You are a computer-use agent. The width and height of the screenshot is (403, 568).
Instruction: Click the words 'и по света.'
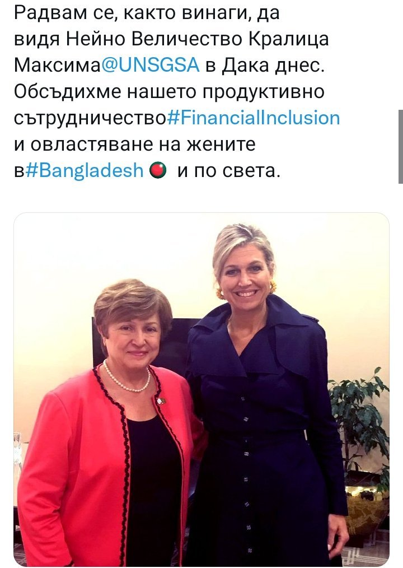point(229,171)
